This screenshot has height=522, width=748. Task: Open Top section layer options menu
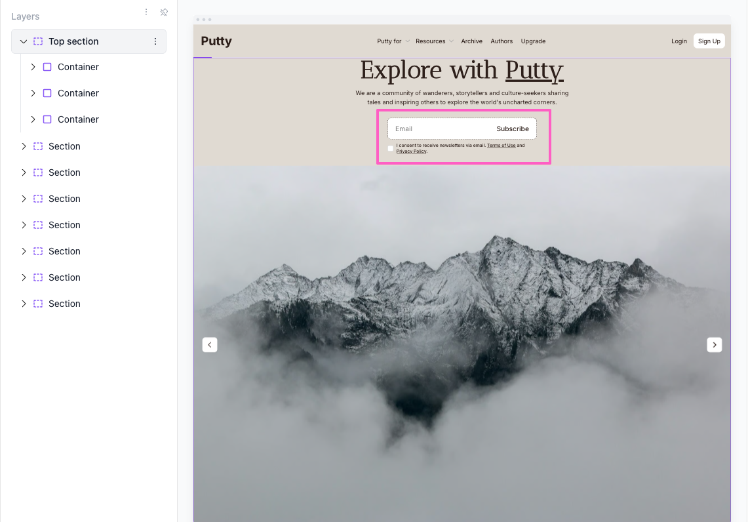(x=155, y=41)
